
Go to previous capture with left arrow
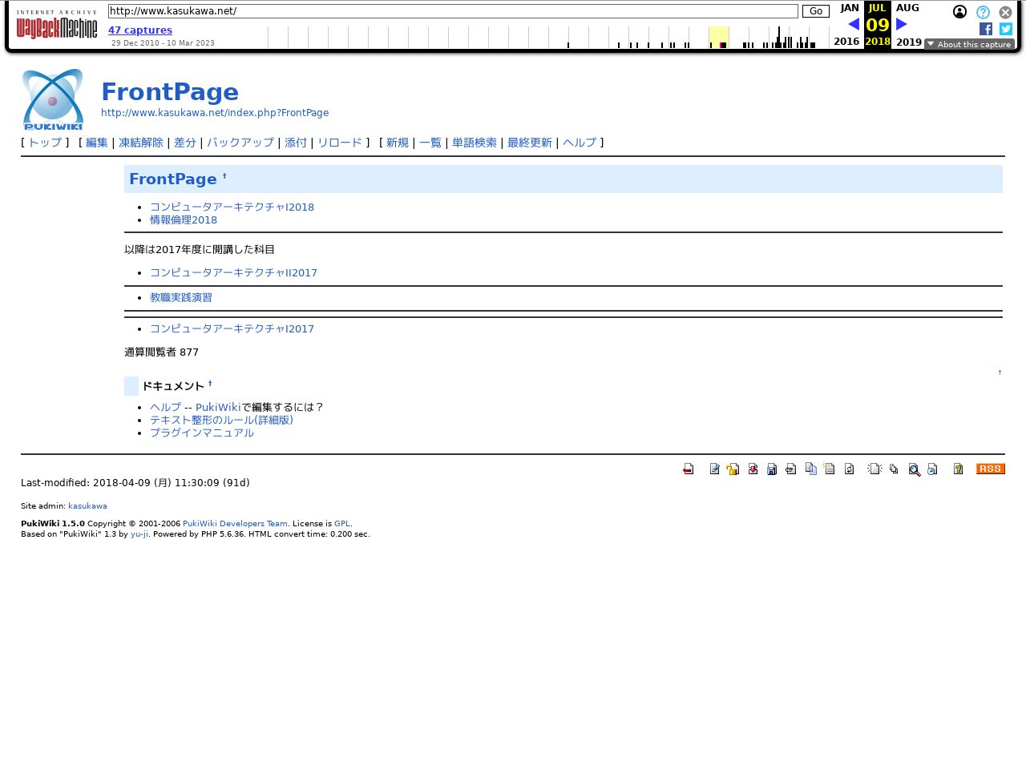853,24
